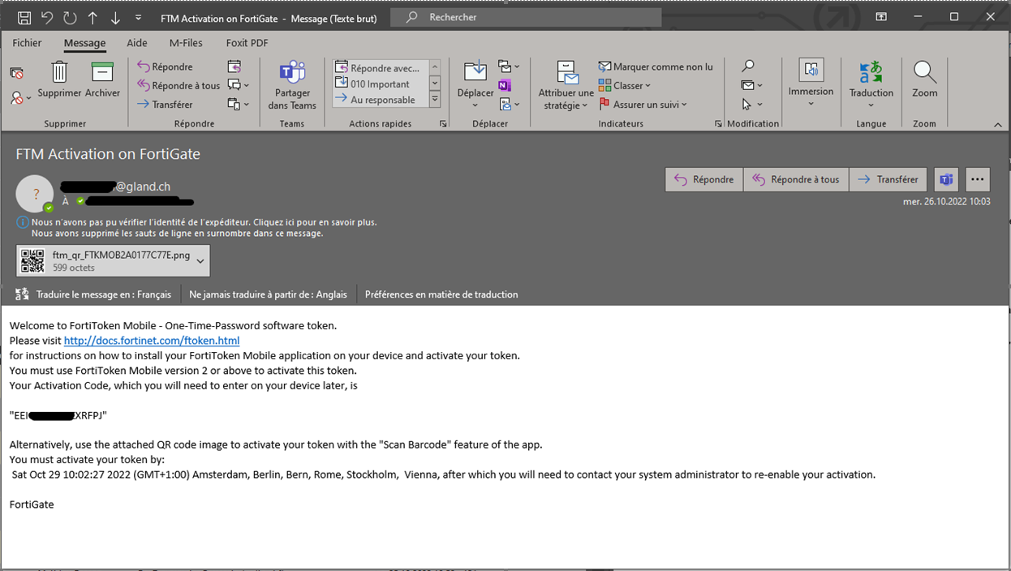Screen dimensions: 1011x571
Task: Click the Traduction icon
Action: pos(871,73)
